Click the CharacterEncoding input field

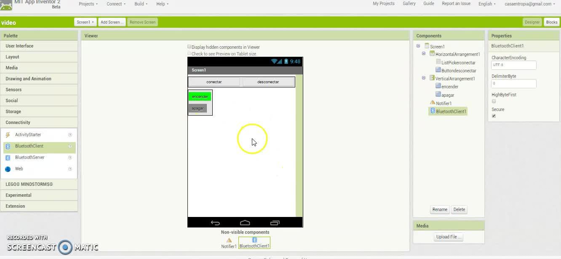pos(514,65)
